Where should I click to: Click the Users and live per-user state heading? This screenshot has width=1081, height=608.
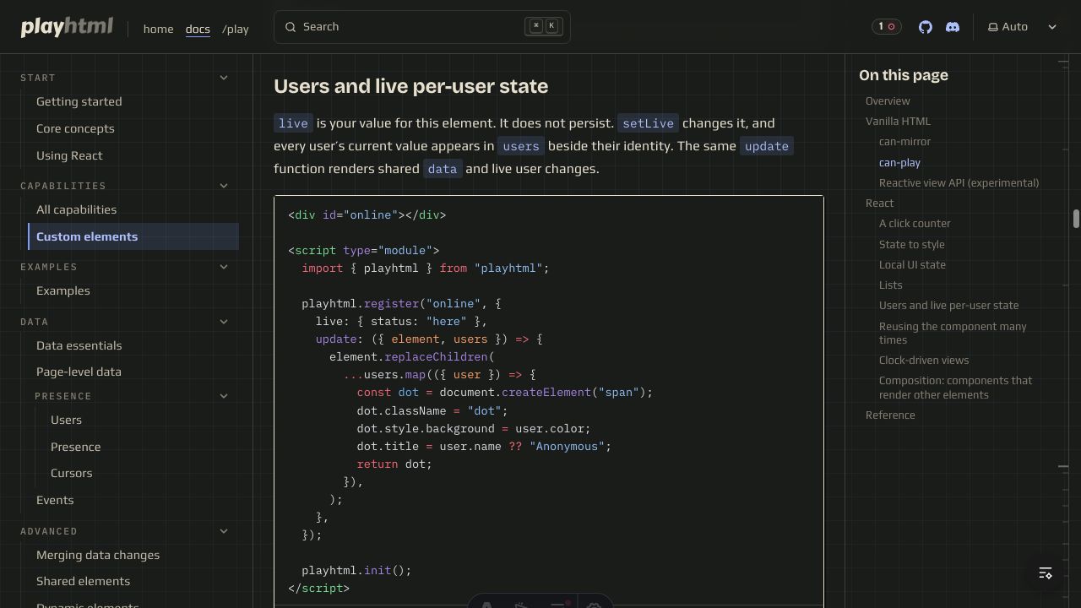(x=410, y=86)
